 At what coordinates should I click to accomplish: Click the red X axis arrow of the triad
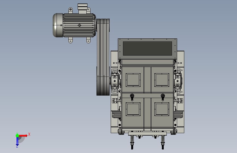(24, 136)
